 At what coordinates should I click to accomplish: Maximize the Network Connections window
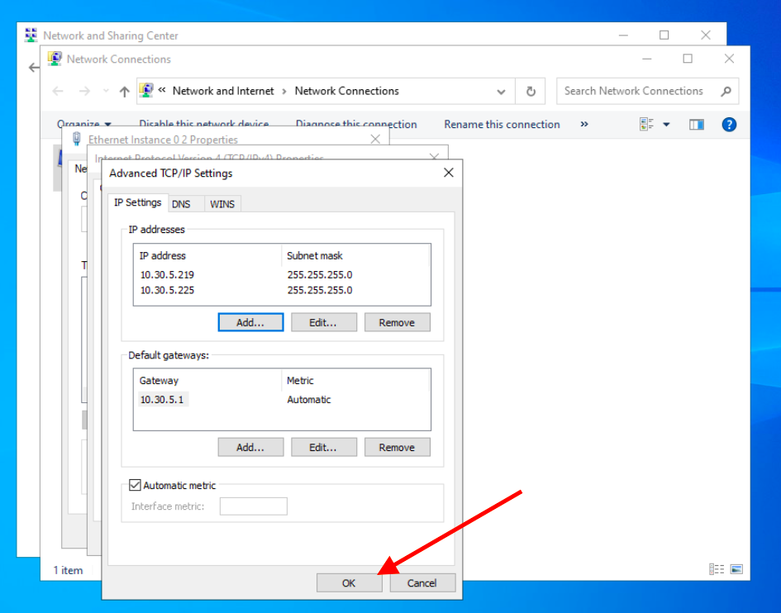pos(688,59)
